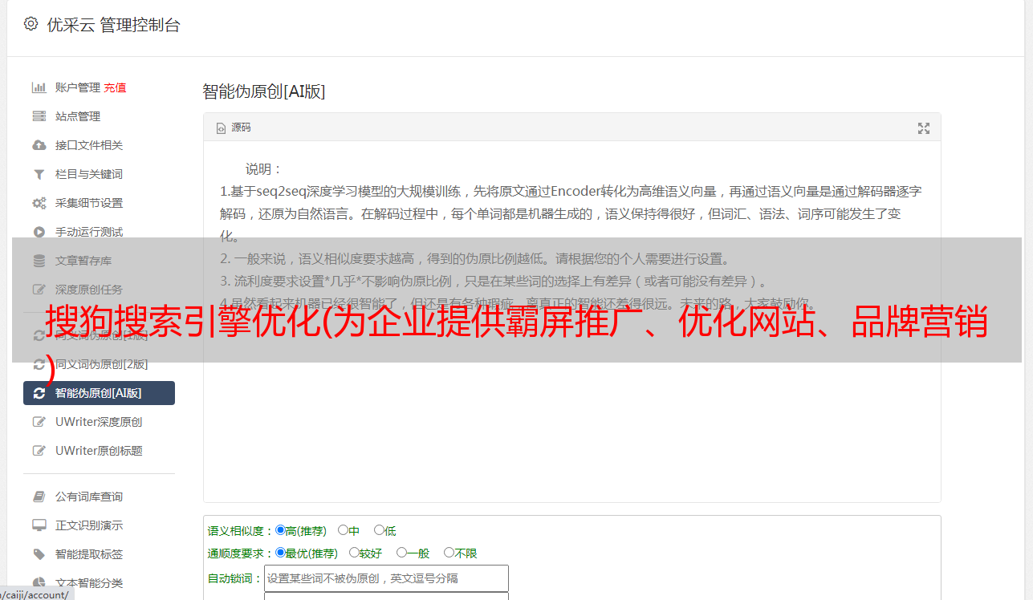Click the pie chart icon for 文本智能分类

39,583
